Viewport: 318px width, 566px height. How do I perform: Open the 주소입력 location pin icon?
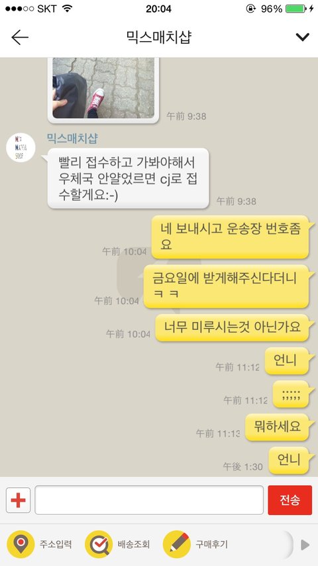[21, 544]
